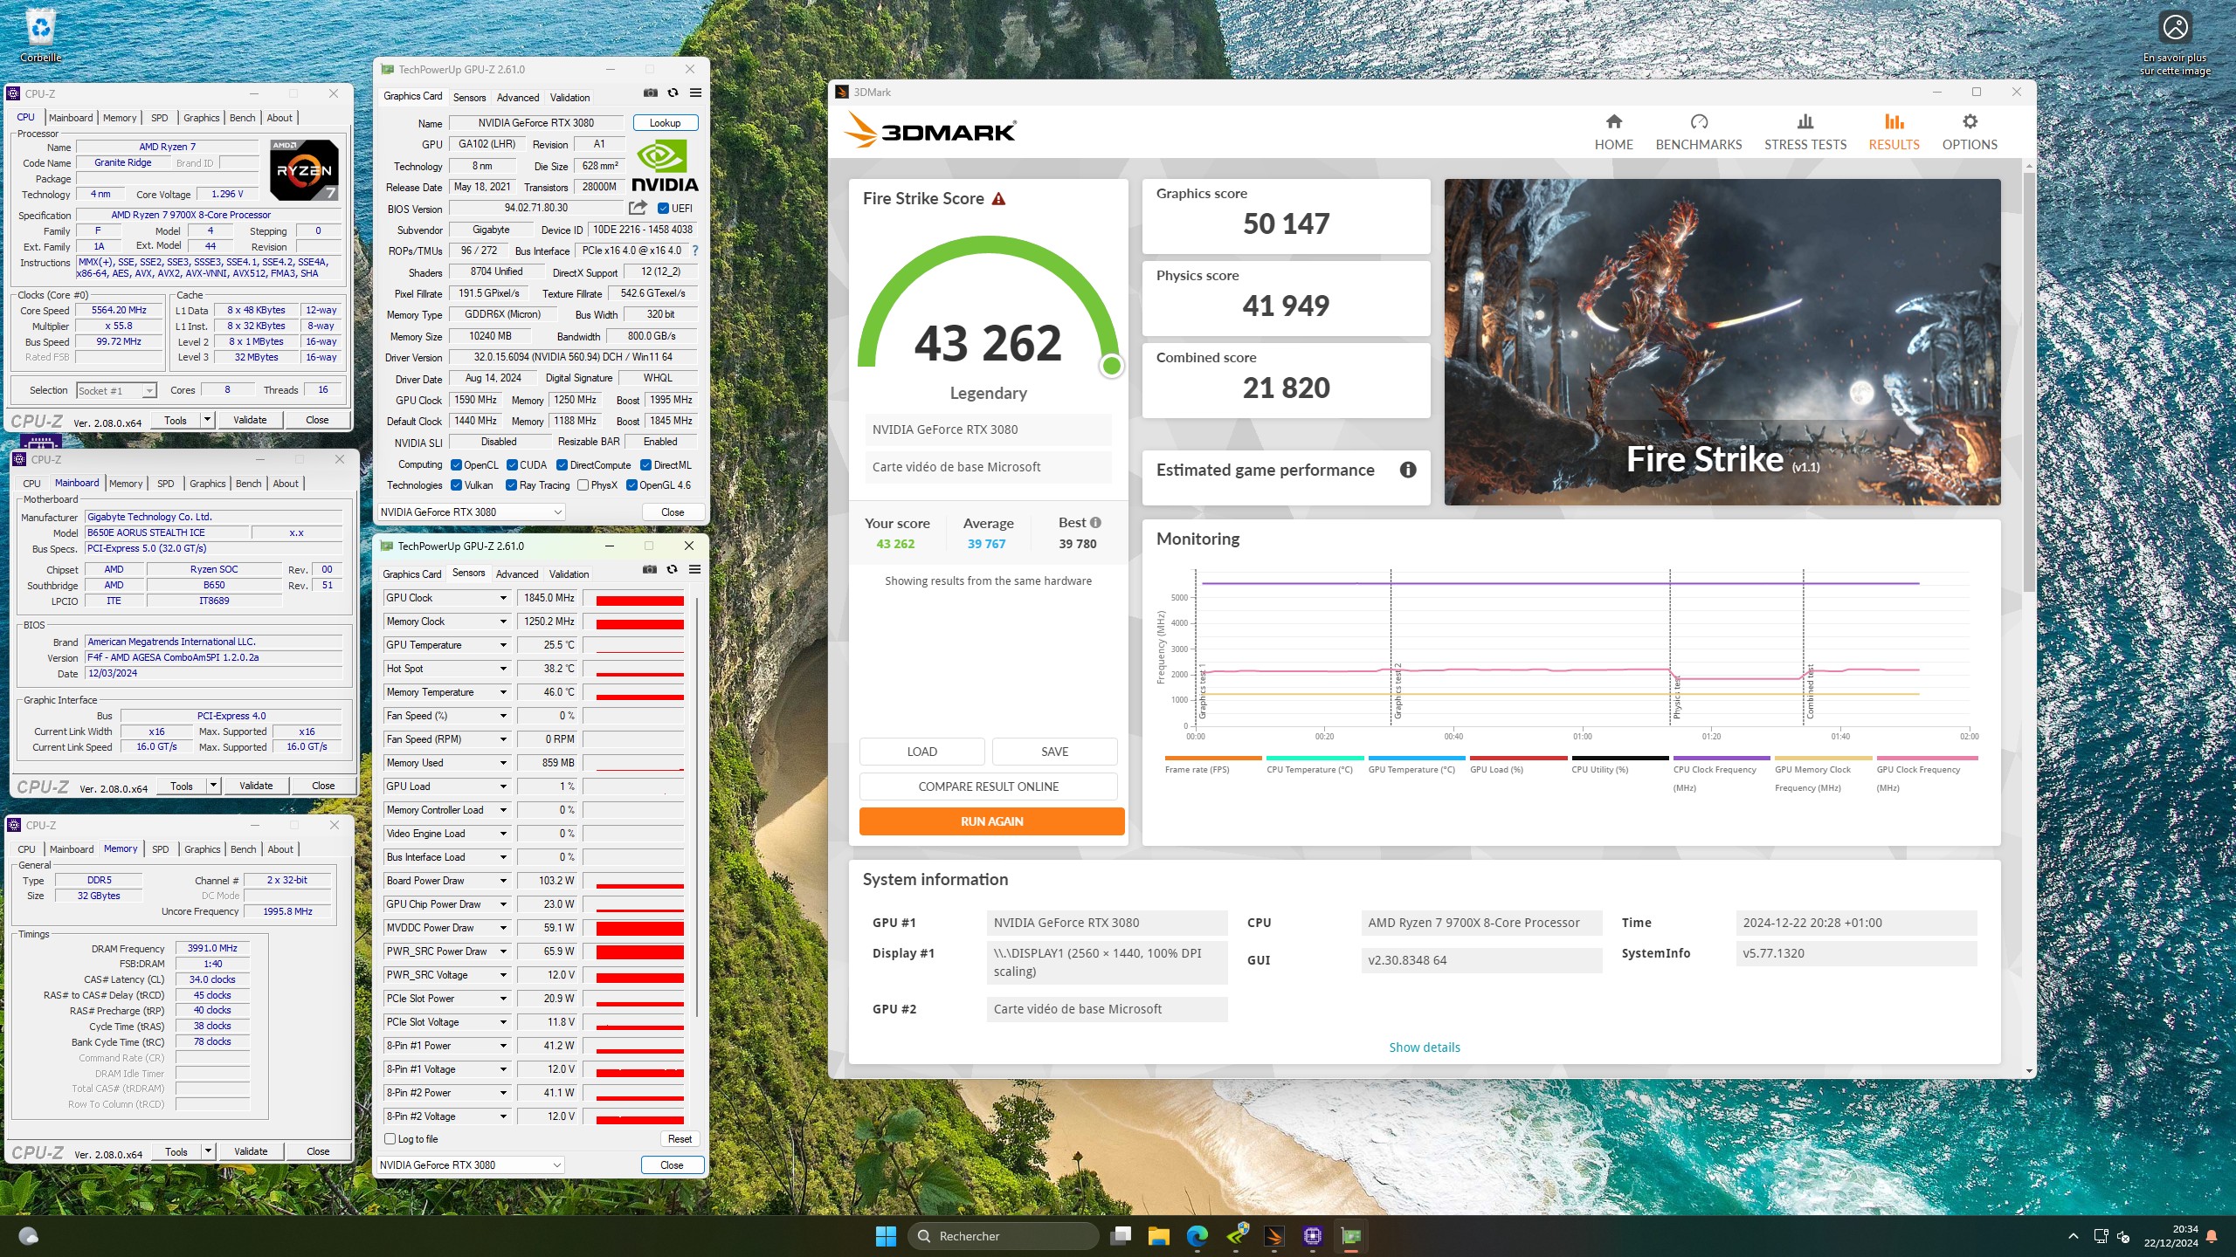This screenshot has width=2236, height=1257.
Task: Open the GPU selector dropdown in GPU-Z Sensors window
Action: 471,1164
